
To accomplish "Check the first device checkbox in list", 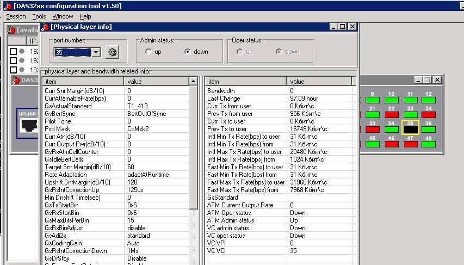I will [x=13, y=51].
